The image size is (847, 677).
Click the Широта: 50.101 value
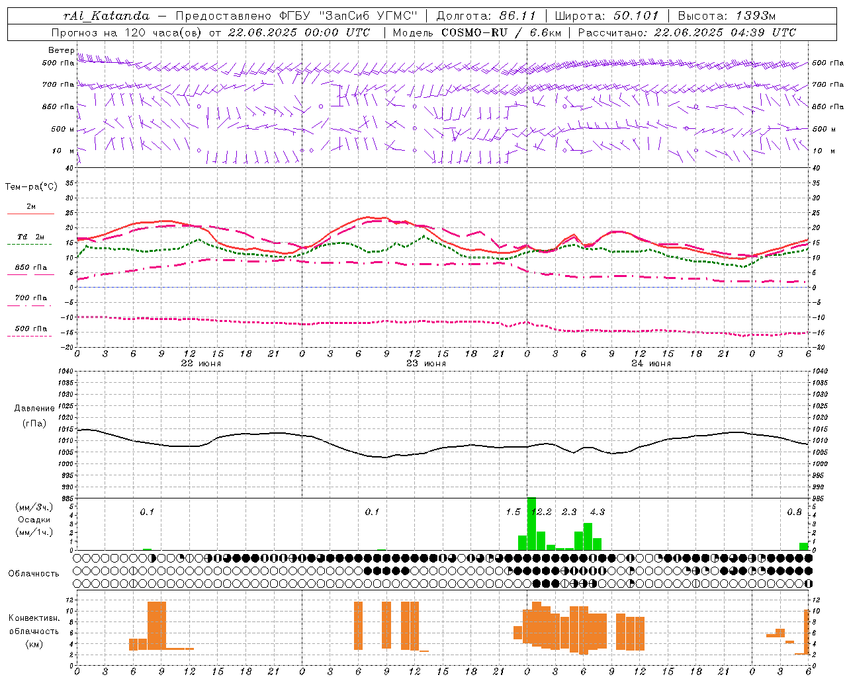(x=607, y=16)
